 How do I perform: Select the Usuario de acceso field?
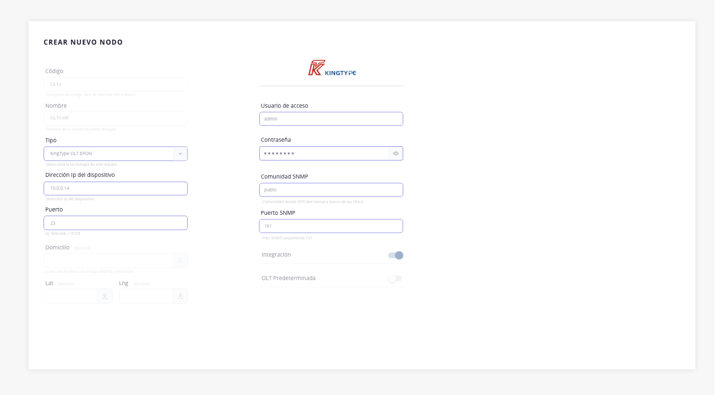pyautogui.click(x=331, y=119)
